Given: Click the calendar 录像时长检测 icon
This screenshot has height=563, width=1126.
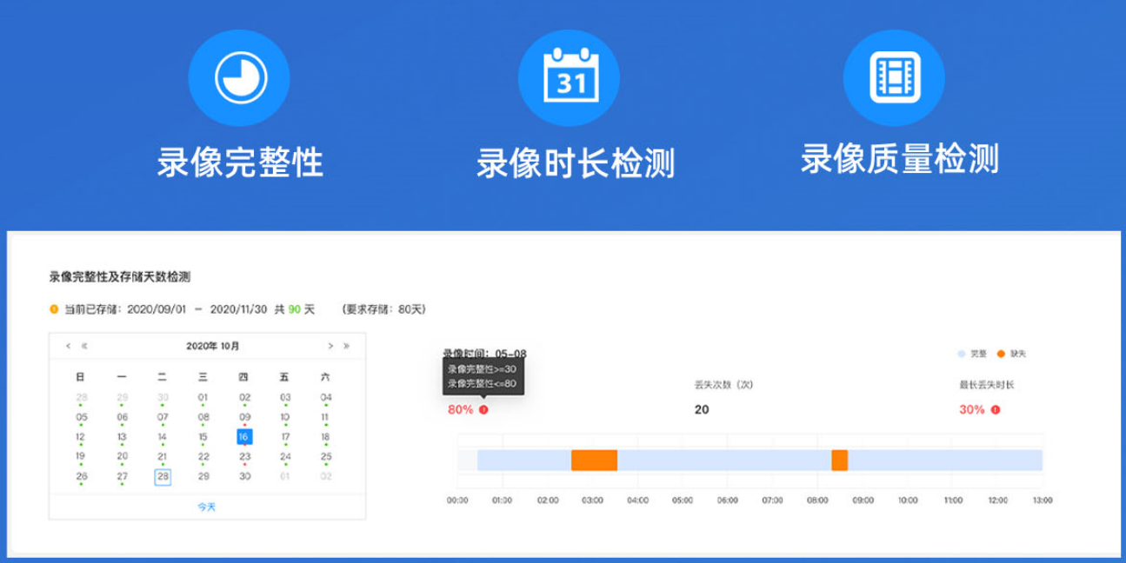Looking at the screenshot, I should pos(570,76).
